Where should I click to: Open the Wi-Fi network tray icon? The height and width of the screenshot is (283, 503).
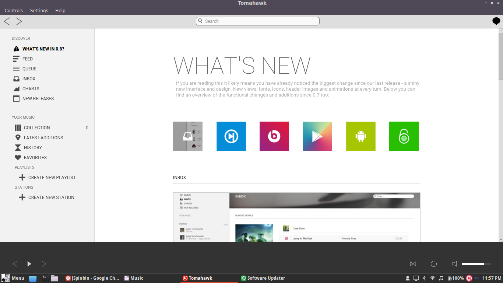click(433, 278)
